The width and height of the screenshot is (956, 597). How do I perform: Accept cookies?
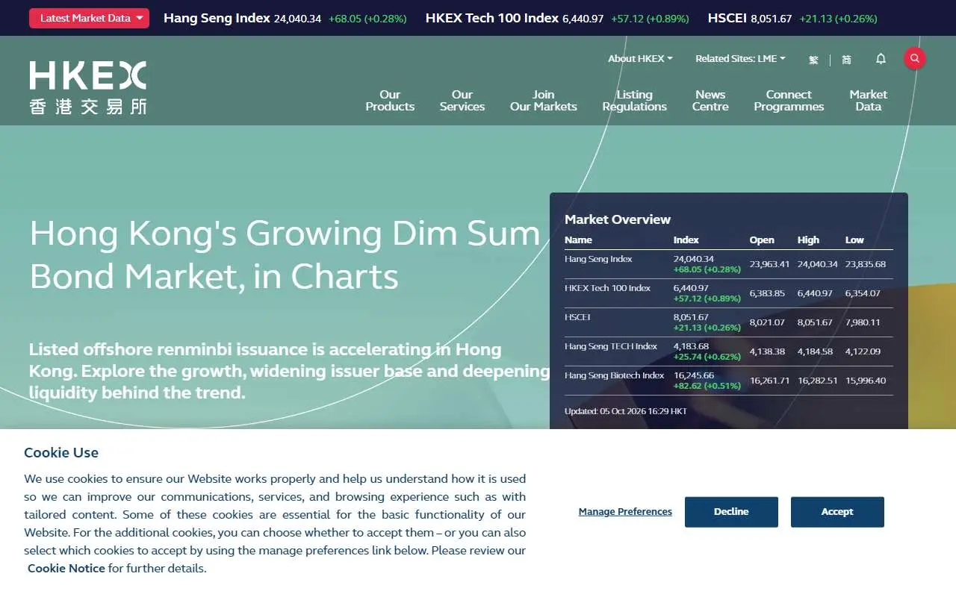(837, 512)
